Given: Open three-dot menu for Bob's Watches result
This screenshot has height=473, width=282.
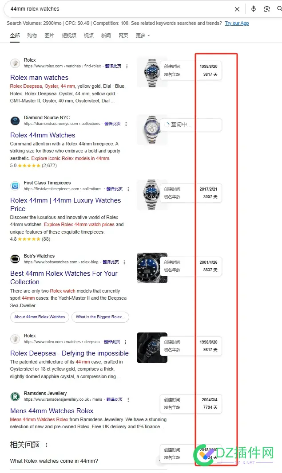Looking at the screenshot, I should click(x=124, y=262).
